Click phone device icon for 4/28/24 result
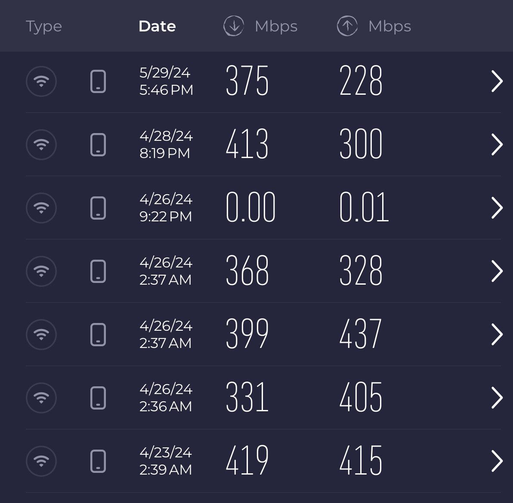 (x=98, y=145)
